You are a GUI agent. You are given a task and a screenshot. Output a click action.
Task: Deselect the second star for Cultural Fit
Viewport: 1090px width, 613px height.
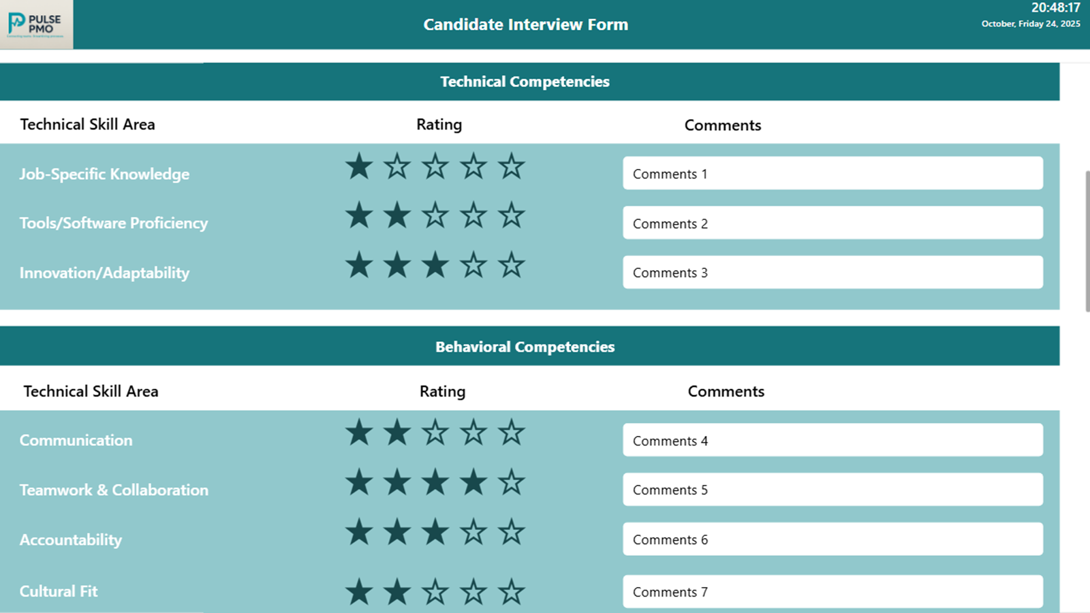(x=397, y=592)
